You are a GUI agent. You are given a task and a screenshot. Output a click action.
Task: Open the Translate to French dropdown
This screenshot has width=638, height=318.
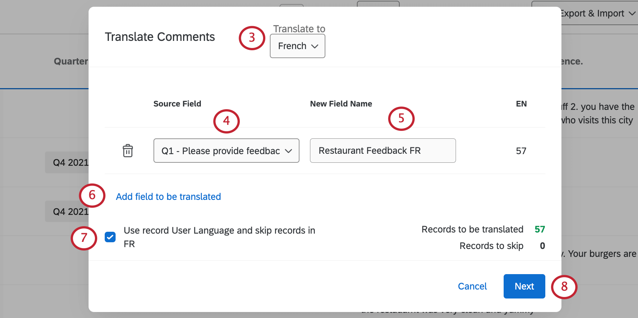[x=298, y=46]
